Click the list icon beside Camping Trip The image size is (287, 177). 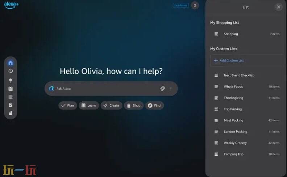pyautogui.click(x=216, y=154)
